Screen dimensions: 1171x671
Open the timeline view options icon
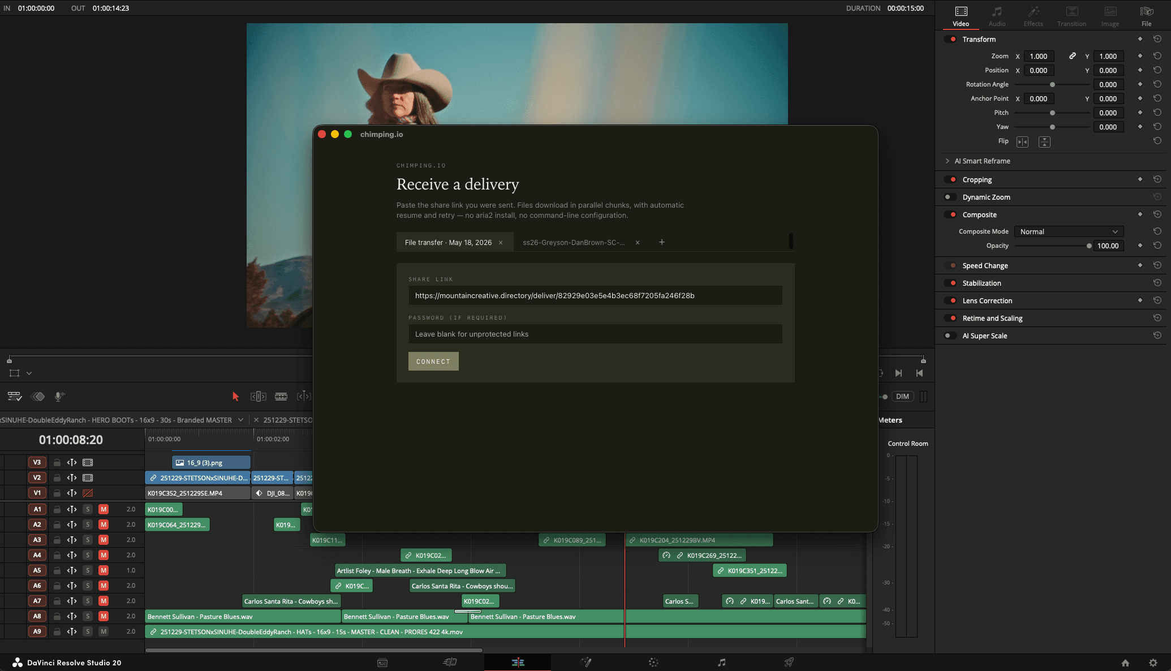(x=15, y=397)
